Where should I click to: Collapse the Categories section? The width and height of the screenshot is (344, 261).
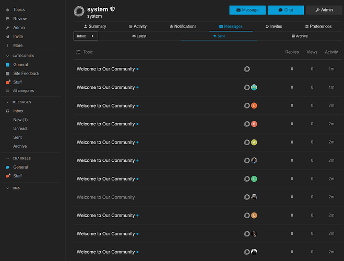pyautogui.click(x=20, y=56)
